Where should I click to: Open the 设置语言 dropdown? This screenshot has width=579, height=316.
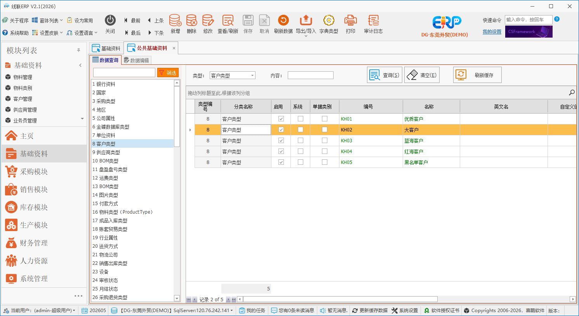(82, 33)
